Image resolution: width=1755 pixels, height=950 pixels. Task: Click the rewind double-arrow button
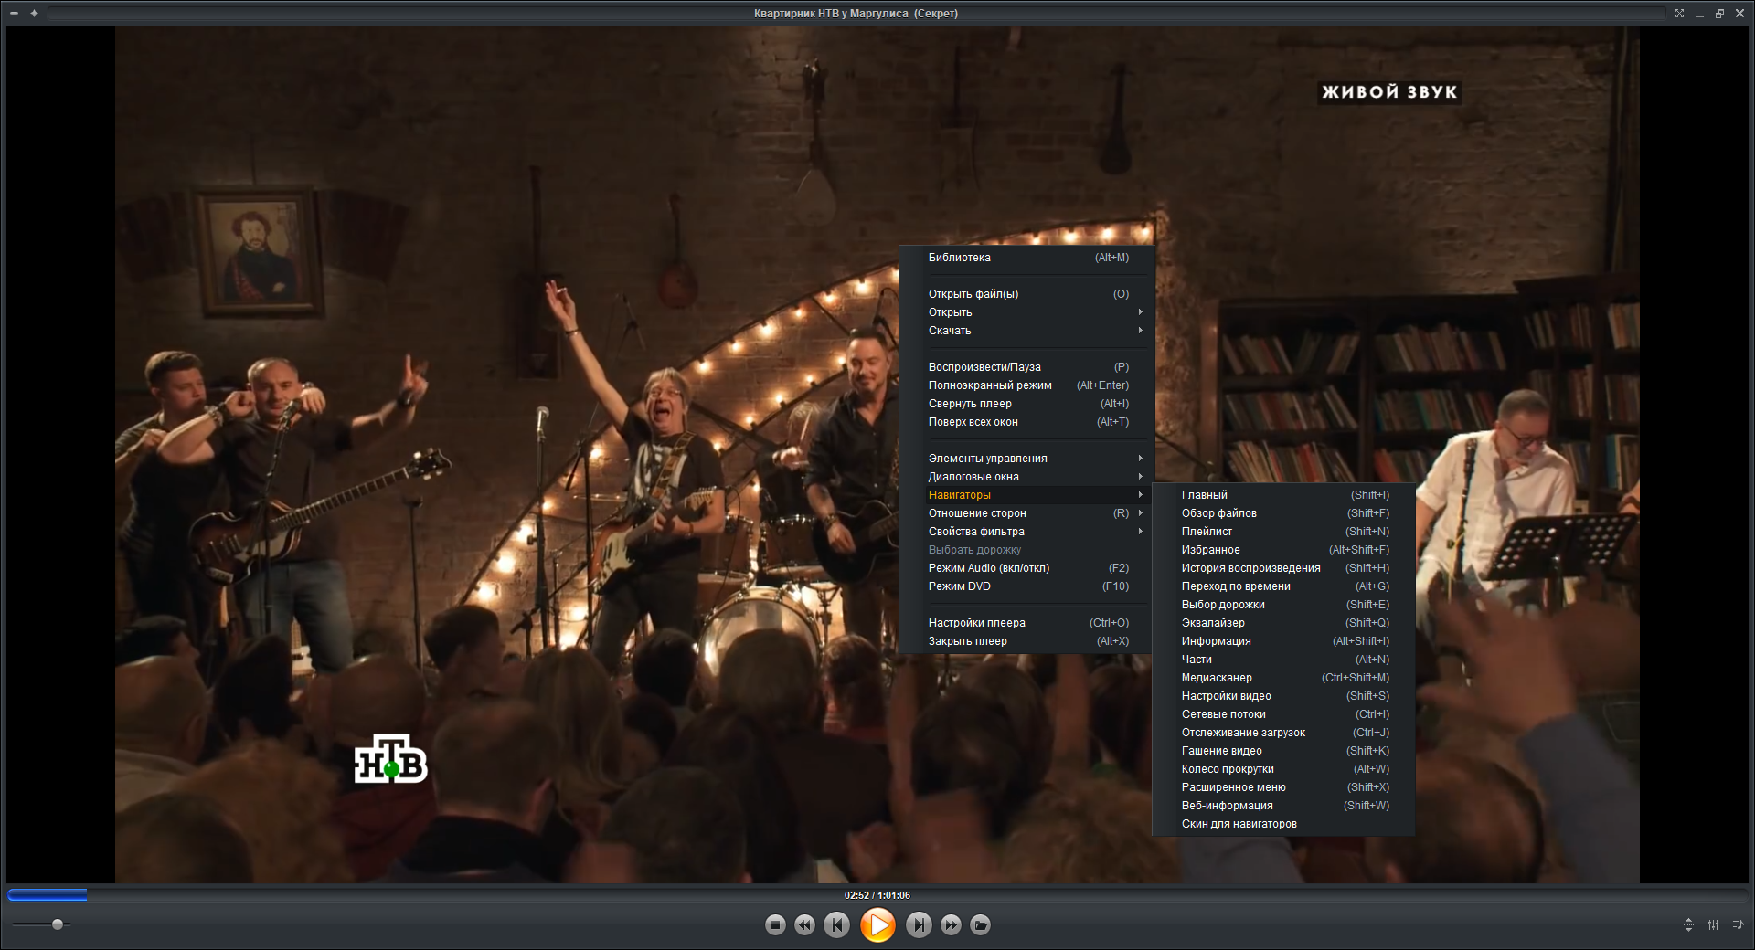[x=804, y=925]
